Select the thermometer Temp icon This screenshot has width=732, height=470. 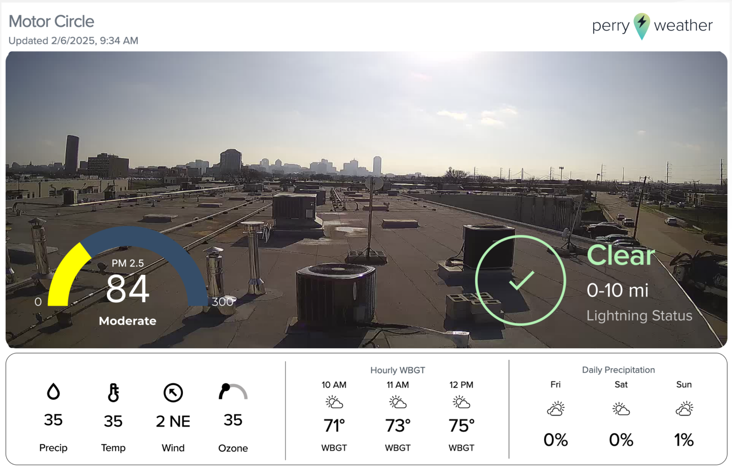[113, 392]
